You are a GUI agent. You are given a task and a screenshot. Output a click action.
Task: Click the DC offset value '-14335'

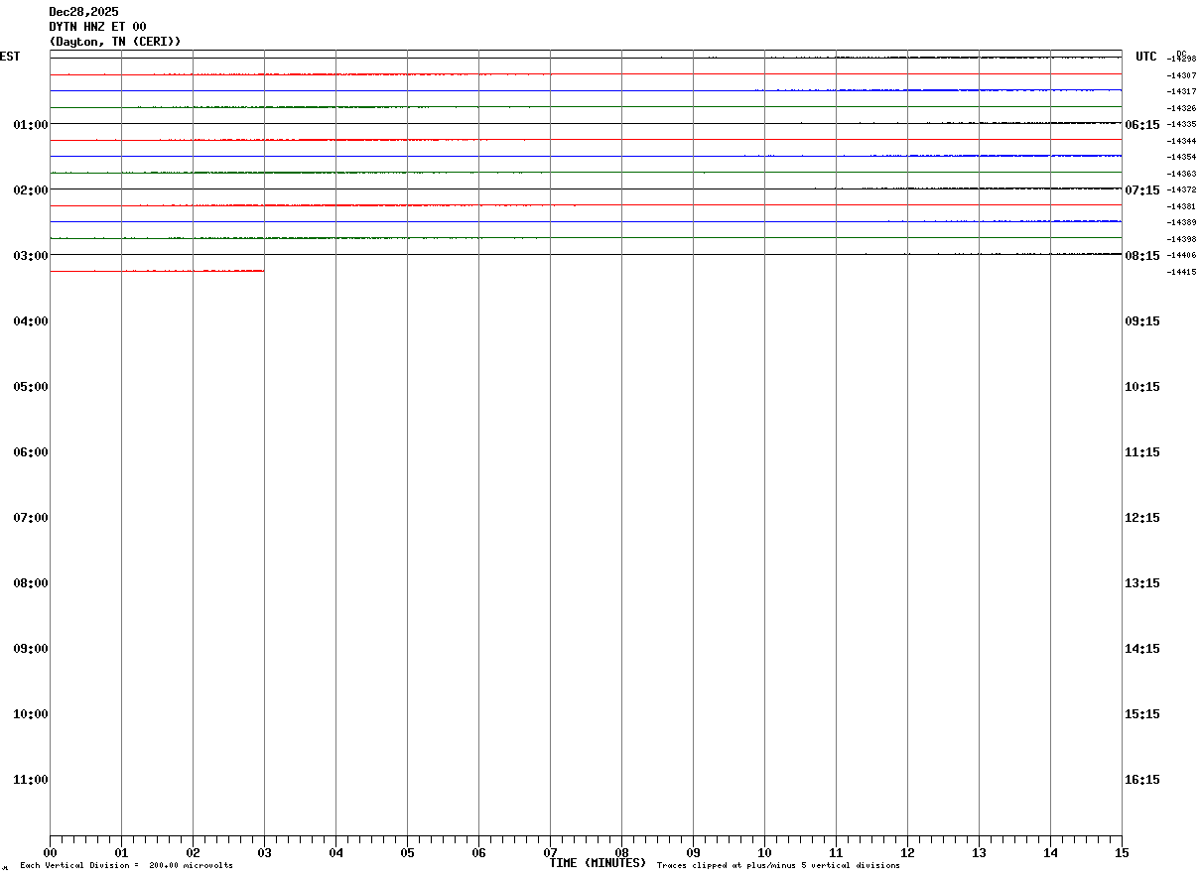pos(1181,124)
